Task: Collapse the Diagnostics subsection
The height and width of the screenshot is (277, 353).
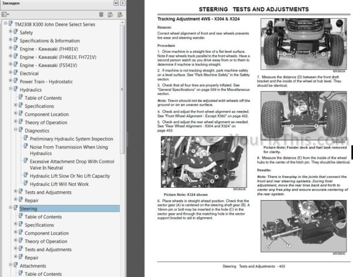Action: tap(15, 130)
